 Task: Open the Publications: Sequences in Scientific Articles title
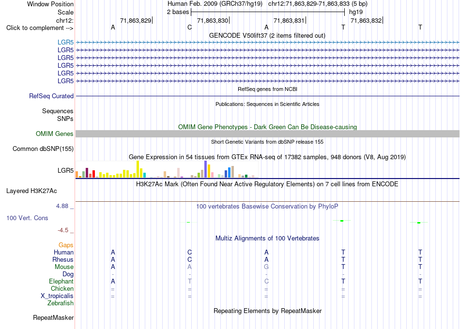(x=267, y=104)
